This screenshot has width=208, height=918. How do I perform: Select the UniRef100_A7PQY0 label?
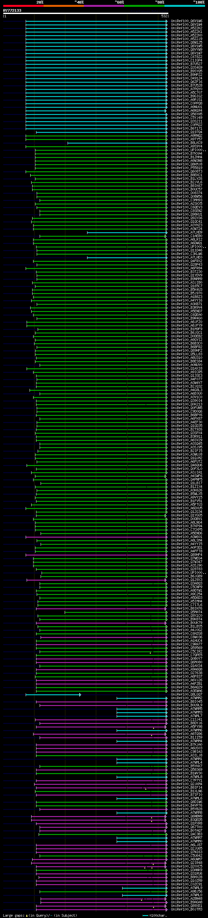186,89
